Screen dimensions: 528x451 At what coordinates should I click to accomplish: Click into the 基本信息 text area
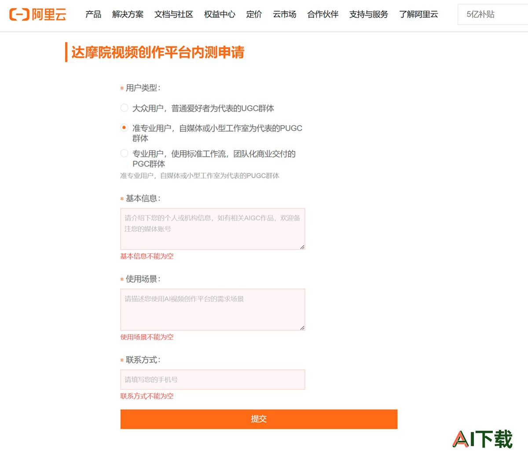[213, 229]
